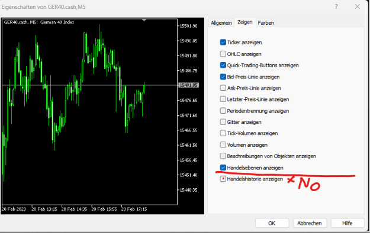
Task: Check Beschreibungen von Objekten anzeigen
Action: (223, 156)
